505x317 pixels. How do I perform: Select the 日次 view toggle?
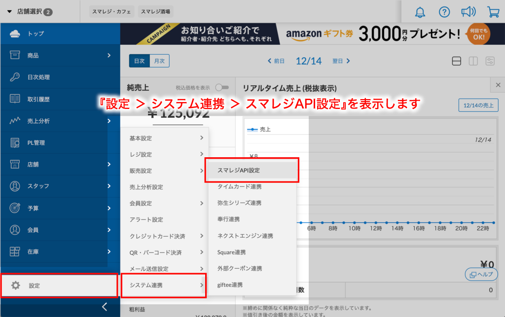140,61
